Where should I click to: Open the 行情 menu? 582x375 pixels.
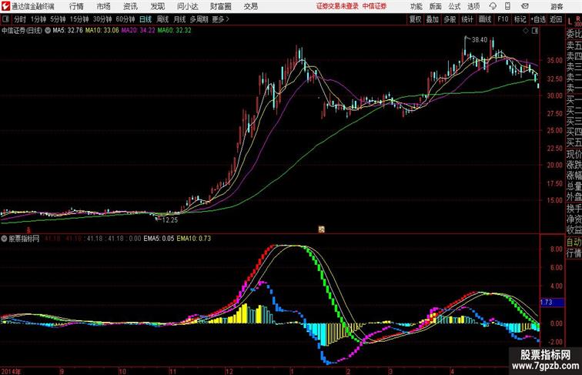76,6
